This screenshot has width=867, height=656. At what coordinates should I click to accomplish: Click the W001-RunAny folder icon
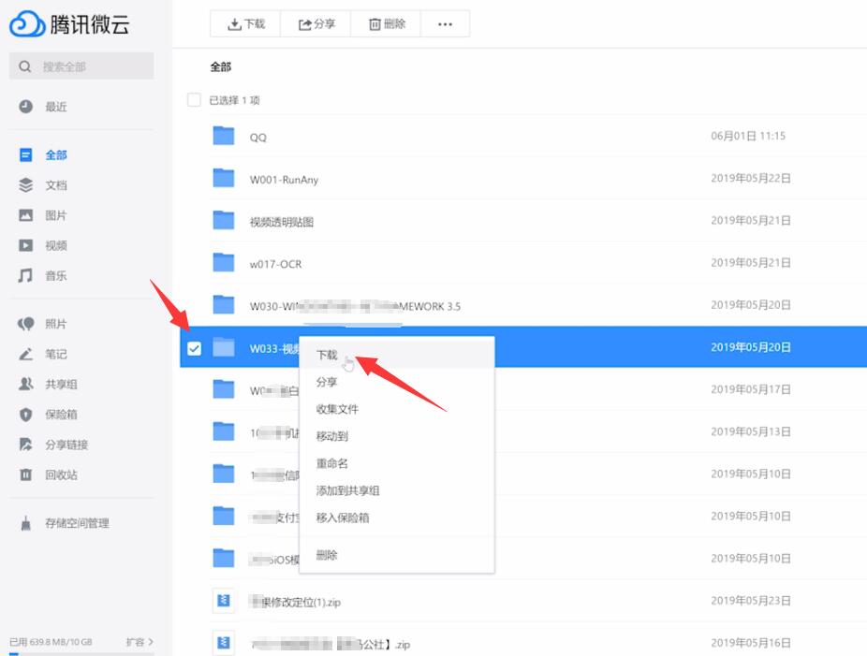pyautogui.click(x=224, y=178)
